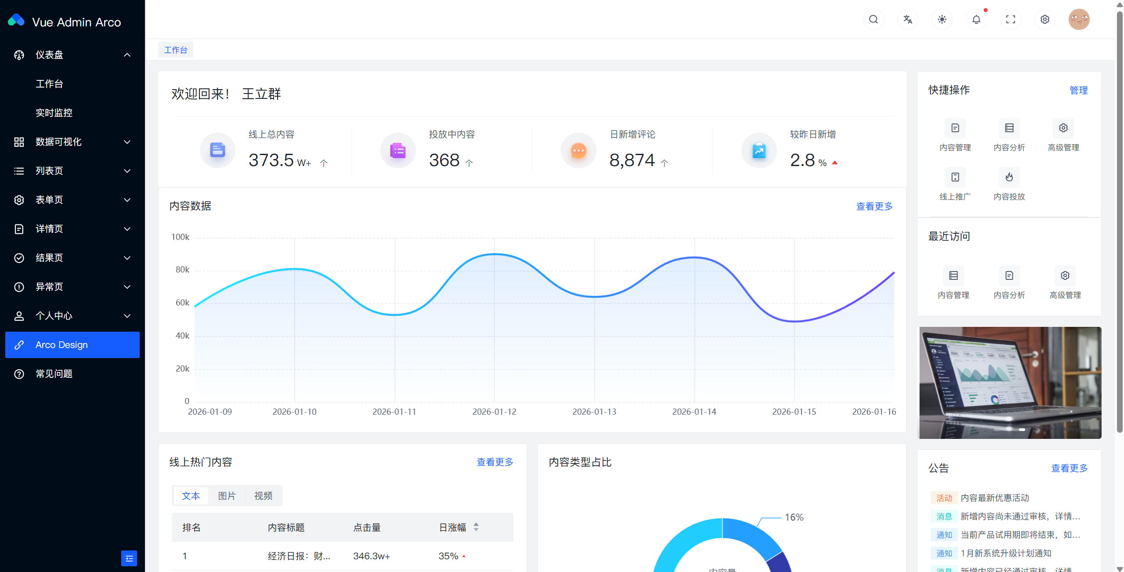Viewport: 1124px width, 572px height.
Task: Collapse sidebar with bottom menu toggle
Action: pyautogui.click(x=129, y=558)
